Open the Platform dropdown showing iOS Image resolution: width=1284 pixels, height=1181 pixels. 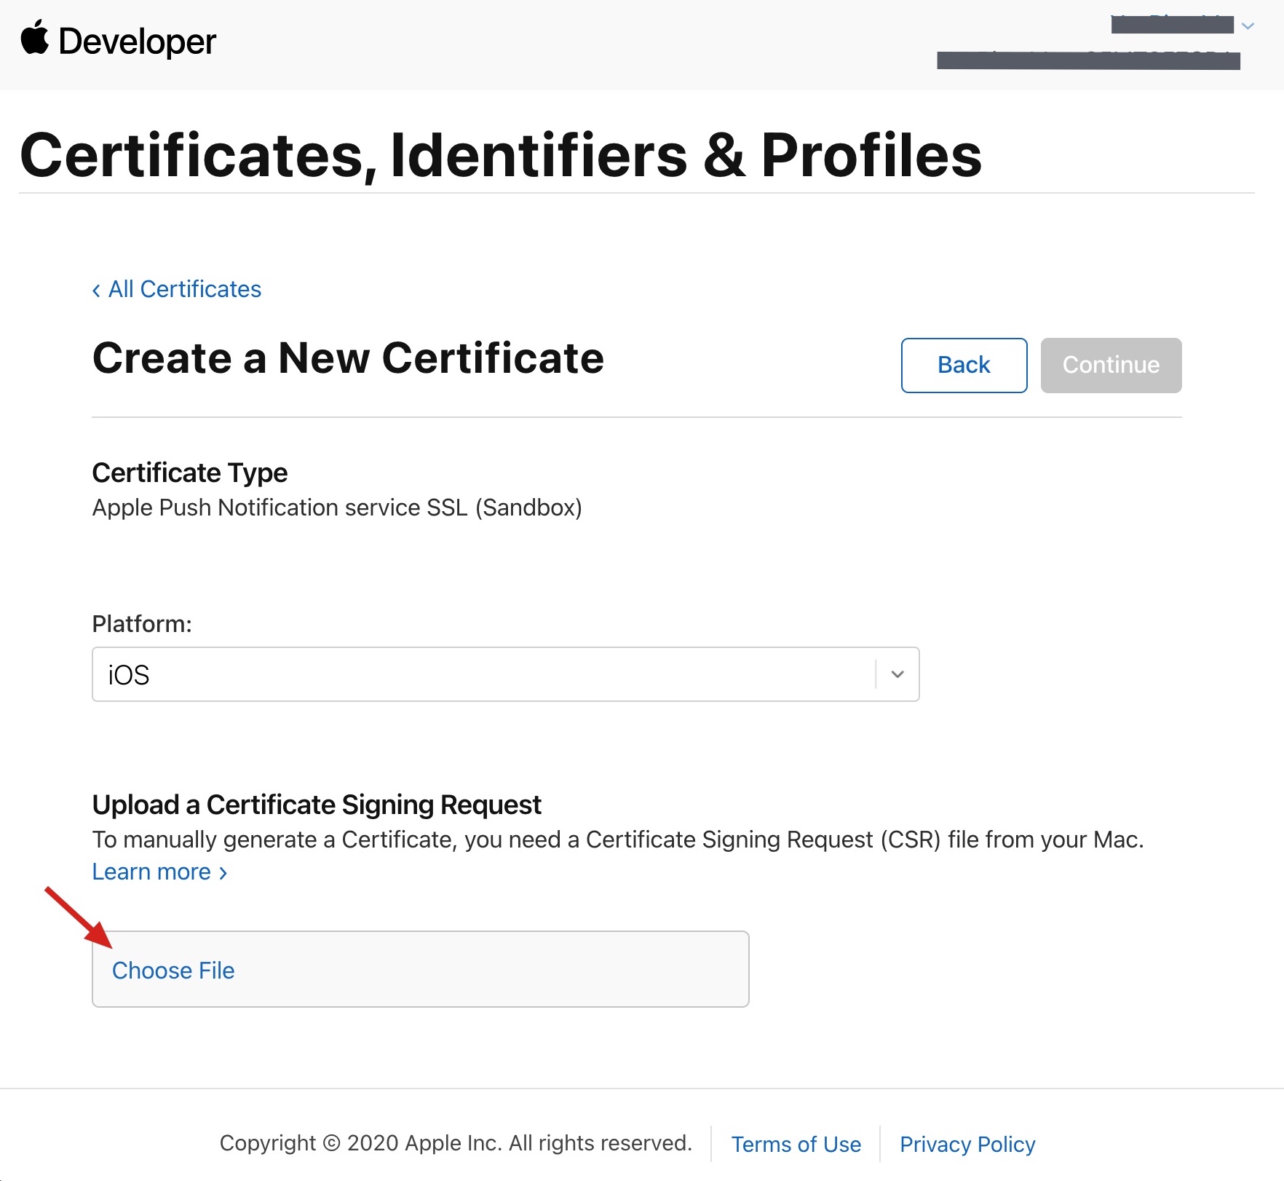(x=484, y=674)
